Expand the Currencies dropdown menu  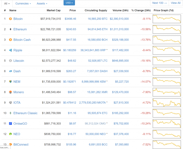(x=23, y=3)
